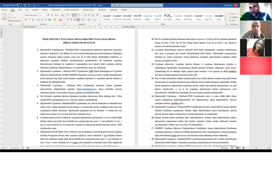Click the Sort (A-Z) icon
This screenshot has height=186, width=278.
pos(93,15)
